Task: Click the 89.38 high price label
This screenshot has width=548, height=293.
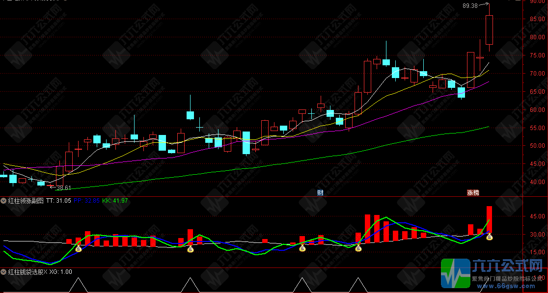Action: (470, 5)
